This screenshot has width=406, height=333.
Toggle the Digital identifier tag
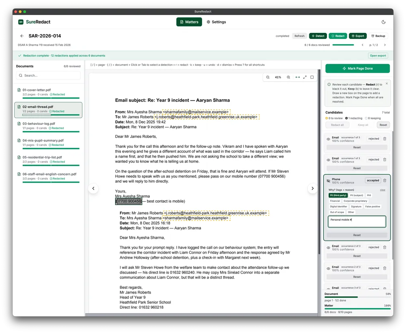pyautogui.click(x=339, y=207)
